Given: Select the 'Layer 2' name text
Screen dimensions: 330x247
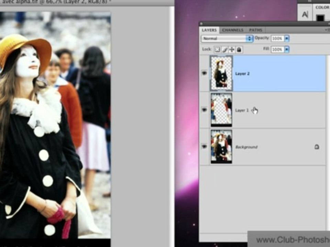Looking at the screenshot, I should [242, 73].
